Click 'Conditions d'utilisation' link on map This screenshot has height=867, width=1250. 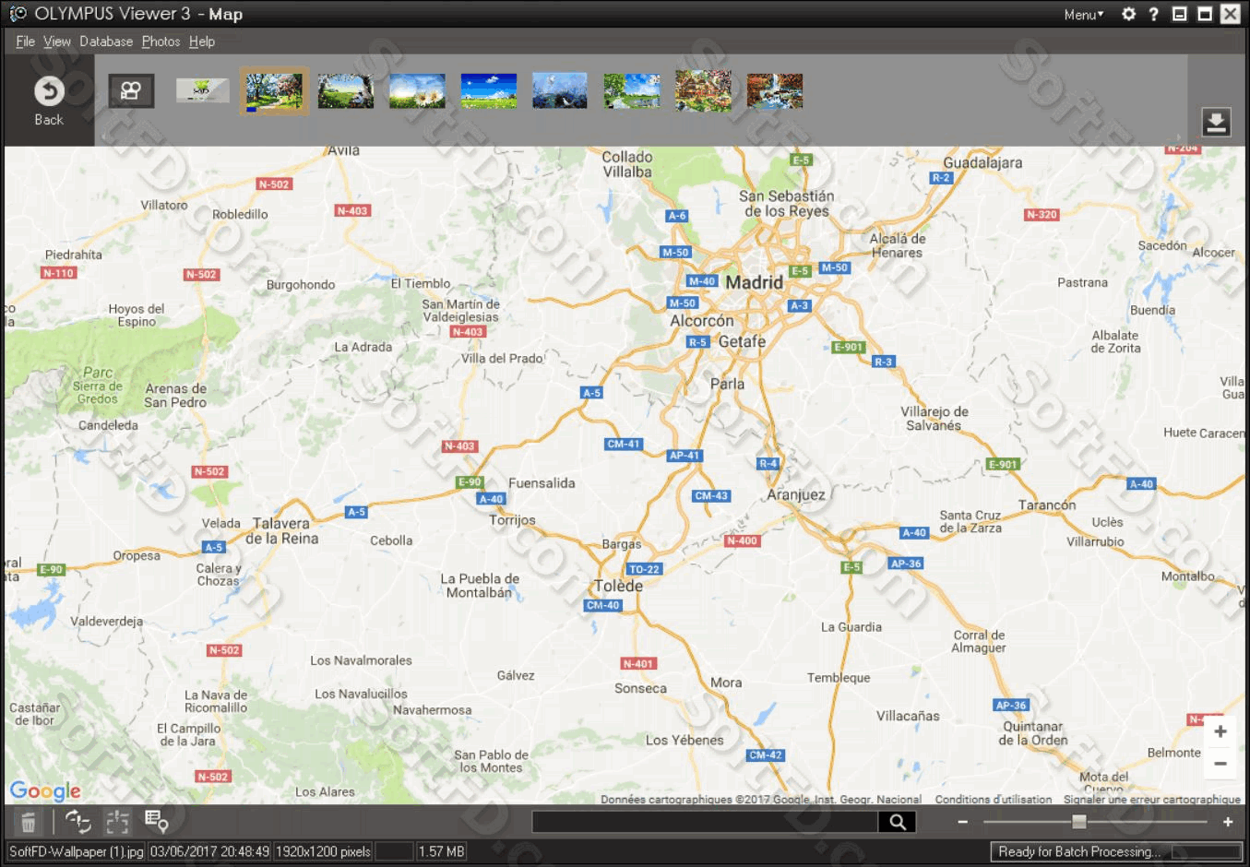pos(994,800)
